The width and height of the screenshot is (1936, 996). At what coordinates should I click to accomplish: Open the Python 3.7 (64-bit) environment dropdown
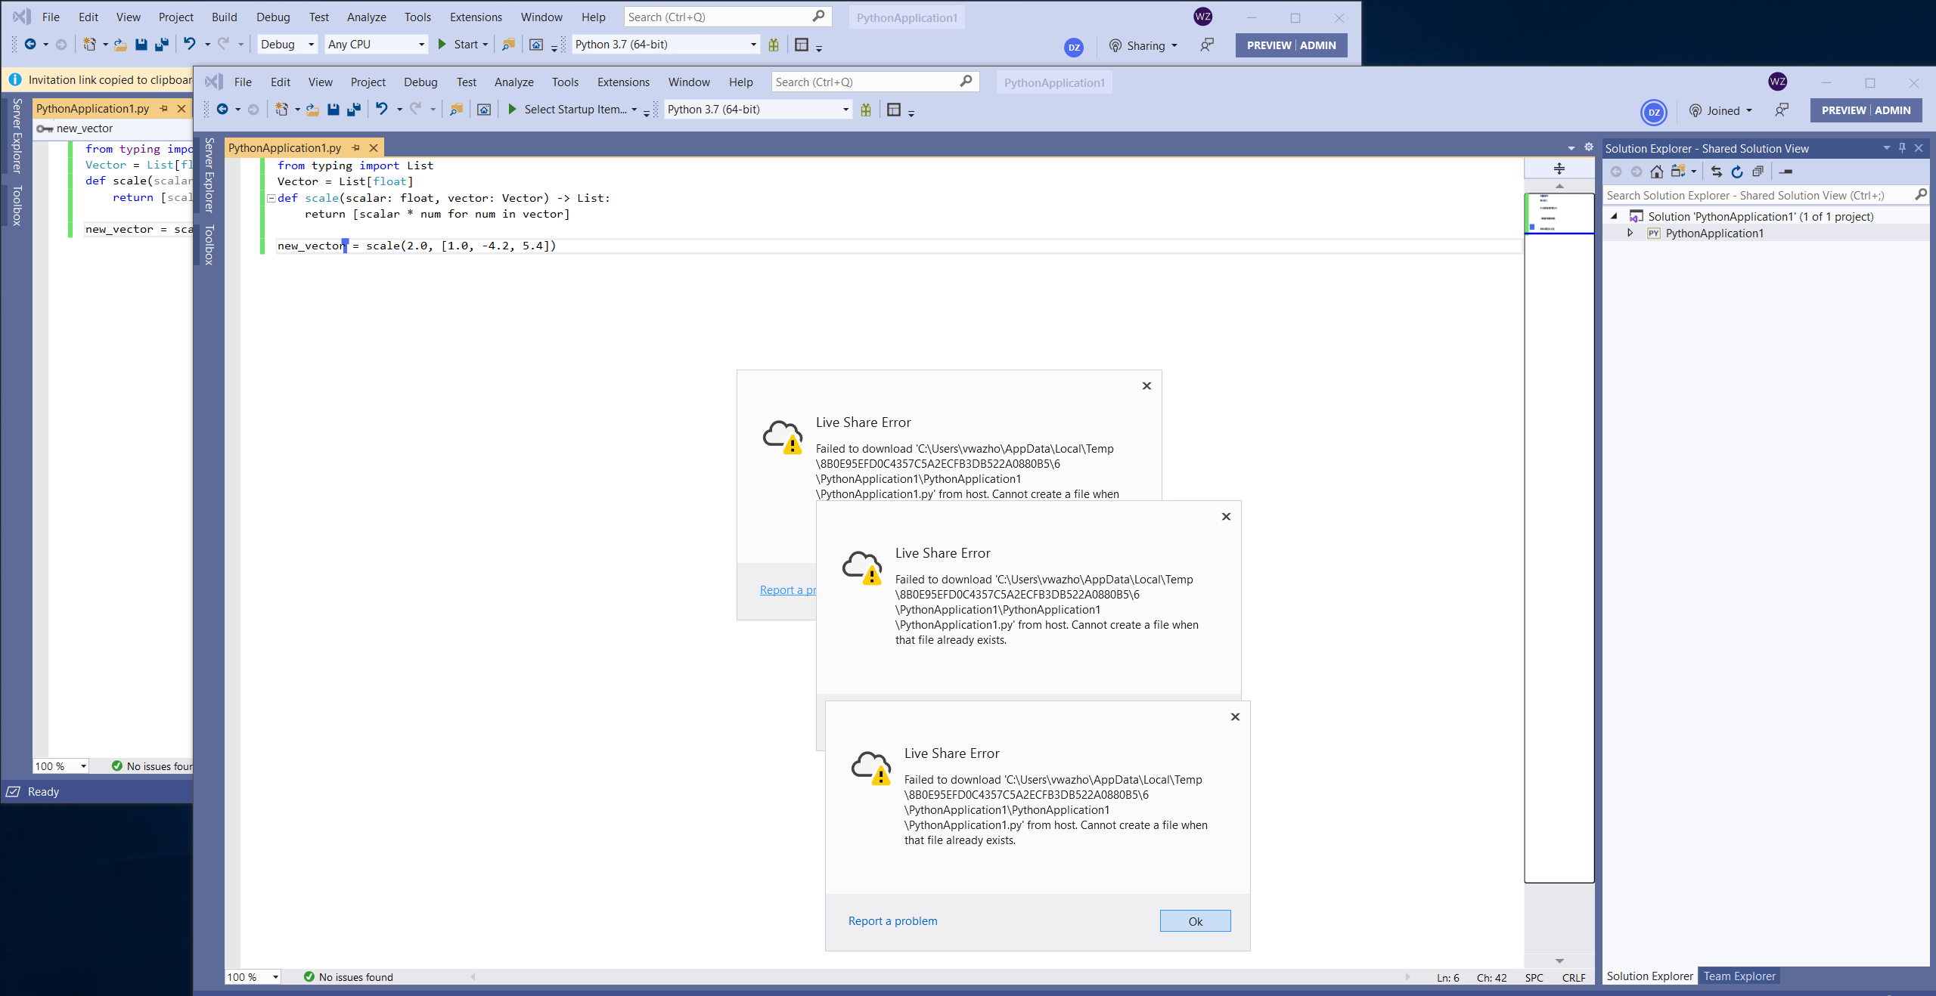pos(845,109)
